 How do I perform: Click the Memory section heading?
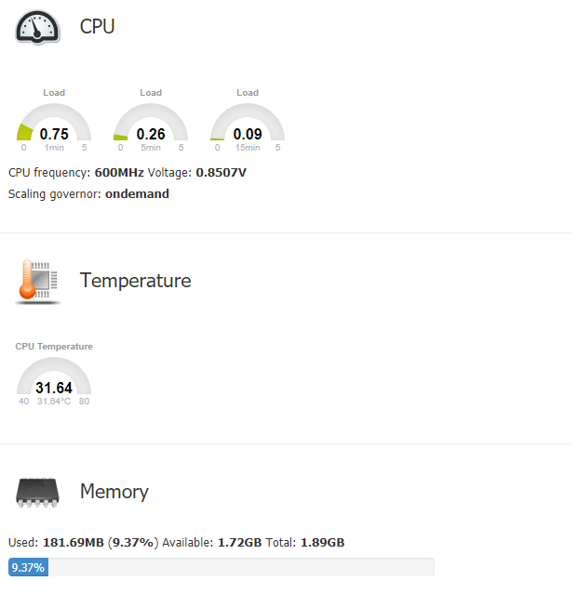pyautogui.click(x=114, y=492)
